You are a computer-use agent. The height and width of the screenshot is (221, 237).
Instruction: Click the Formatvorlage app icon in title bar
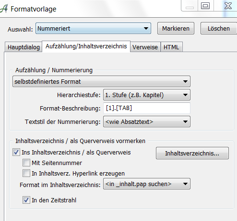click(4, 9)
